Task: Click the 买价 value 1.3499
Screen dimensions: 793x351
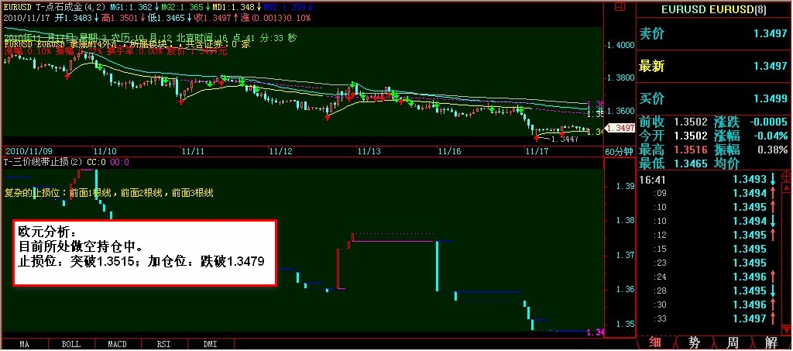Action: 771,98
